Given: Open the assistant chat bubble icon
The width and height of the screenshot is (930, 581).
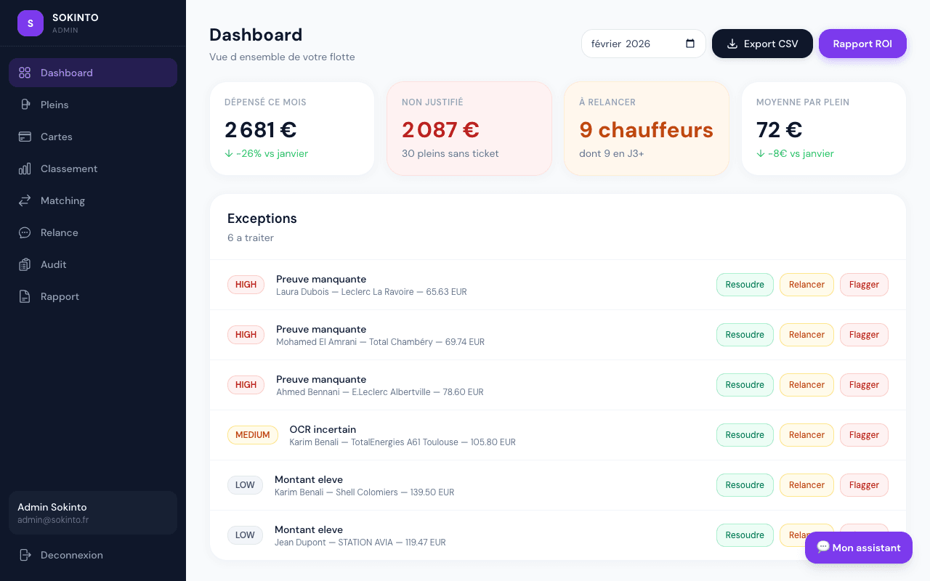Looking at the screenshot, I should [x=823, y=548].
